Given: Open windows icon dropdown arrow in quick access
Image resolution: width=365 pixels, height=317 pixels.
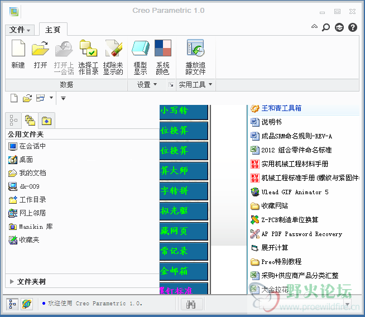Looking at the screenshot, I should coord(51,98).
